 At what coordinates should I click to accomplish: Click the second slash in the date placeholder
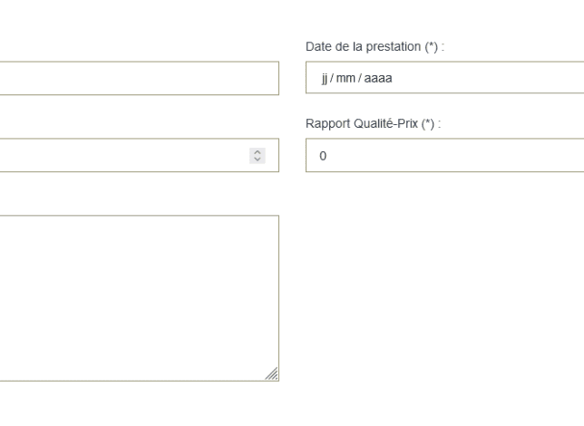(361, 78)
